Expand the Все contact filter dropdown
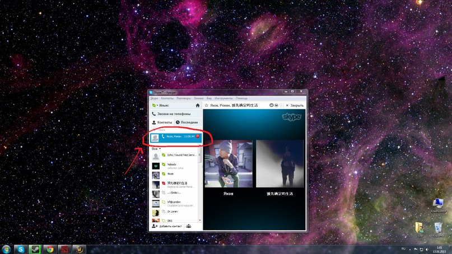This screenshot has height=254, width=452. coord(156,149)
